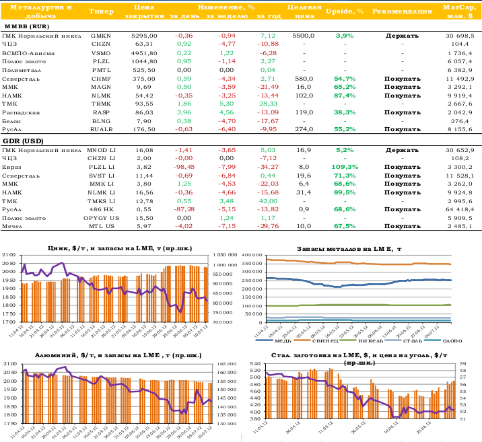Click the BLNG ticker cell
Viewport: 482px width, 442px height.
tap(101, 121)
